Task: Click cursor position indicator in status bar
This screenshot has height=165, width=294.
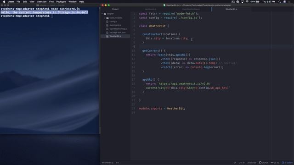Action: pyautogui.click(x=118, y=163)
